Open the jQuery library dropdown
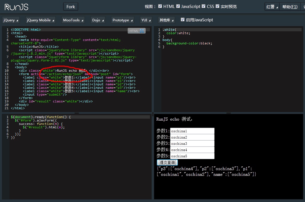Image resolution: width=305 pixels, height=202 pixels. (x=11, y=20)
